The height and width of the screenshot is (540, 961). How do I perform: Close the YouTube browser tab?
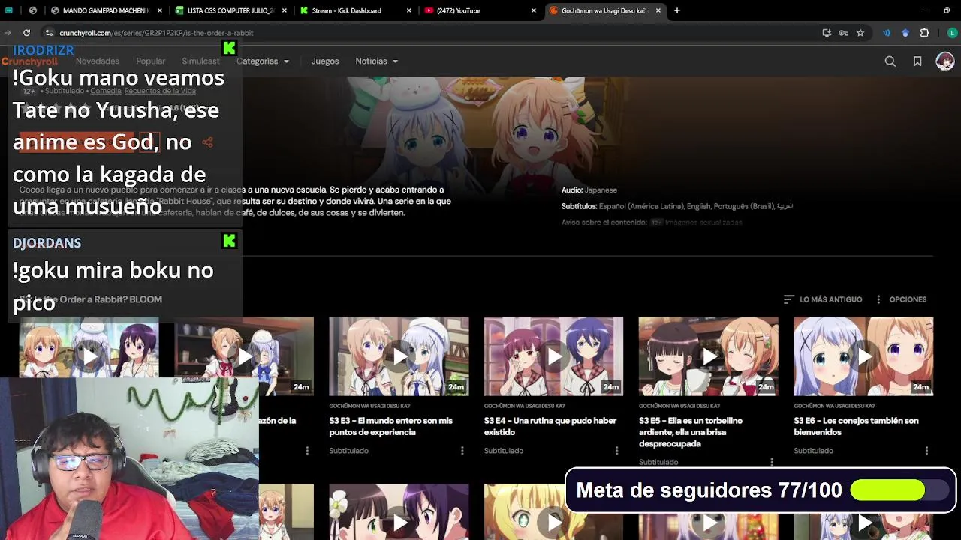pos(534,10)
